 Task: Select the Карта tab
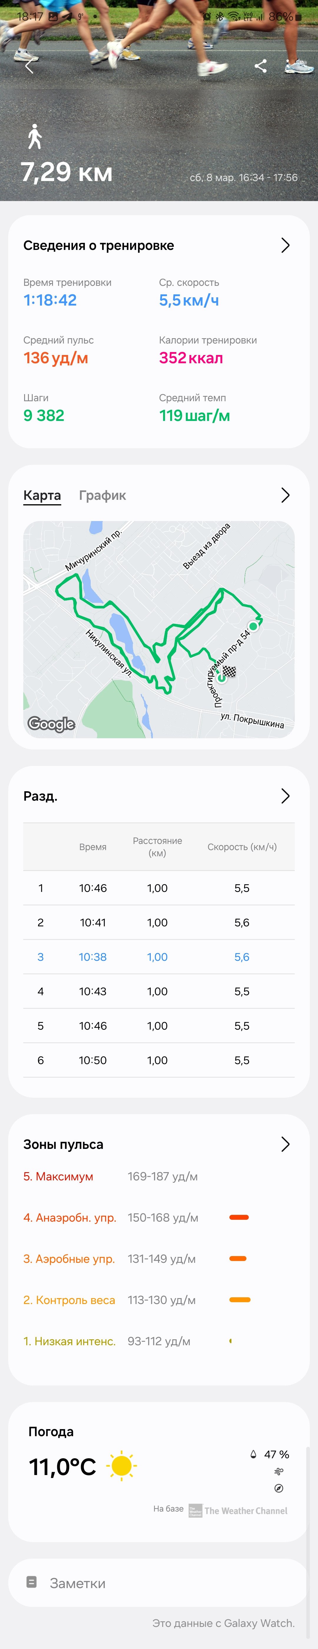click(x=42, y=495)
